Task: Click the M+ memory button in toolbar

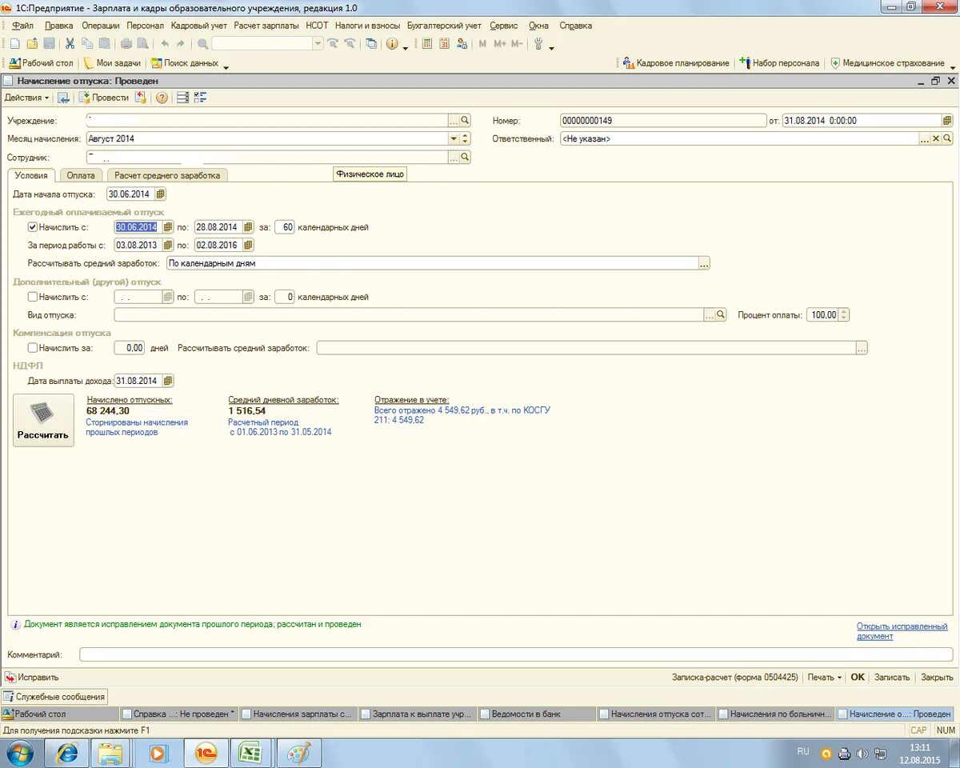Action: 500,44
